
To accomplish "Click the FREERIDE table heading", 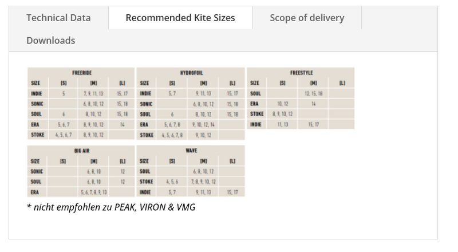I will 81,73.
